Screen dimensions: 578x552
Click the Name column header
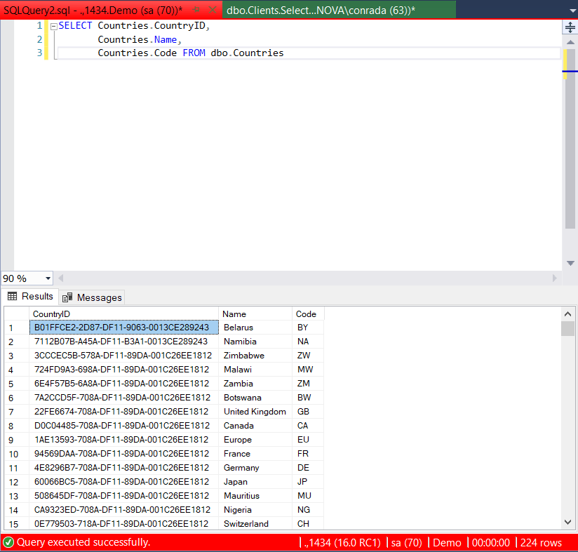(255, 314)
